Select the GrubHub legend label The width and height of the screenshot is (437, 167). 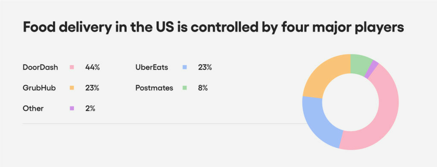pos(39,88)
